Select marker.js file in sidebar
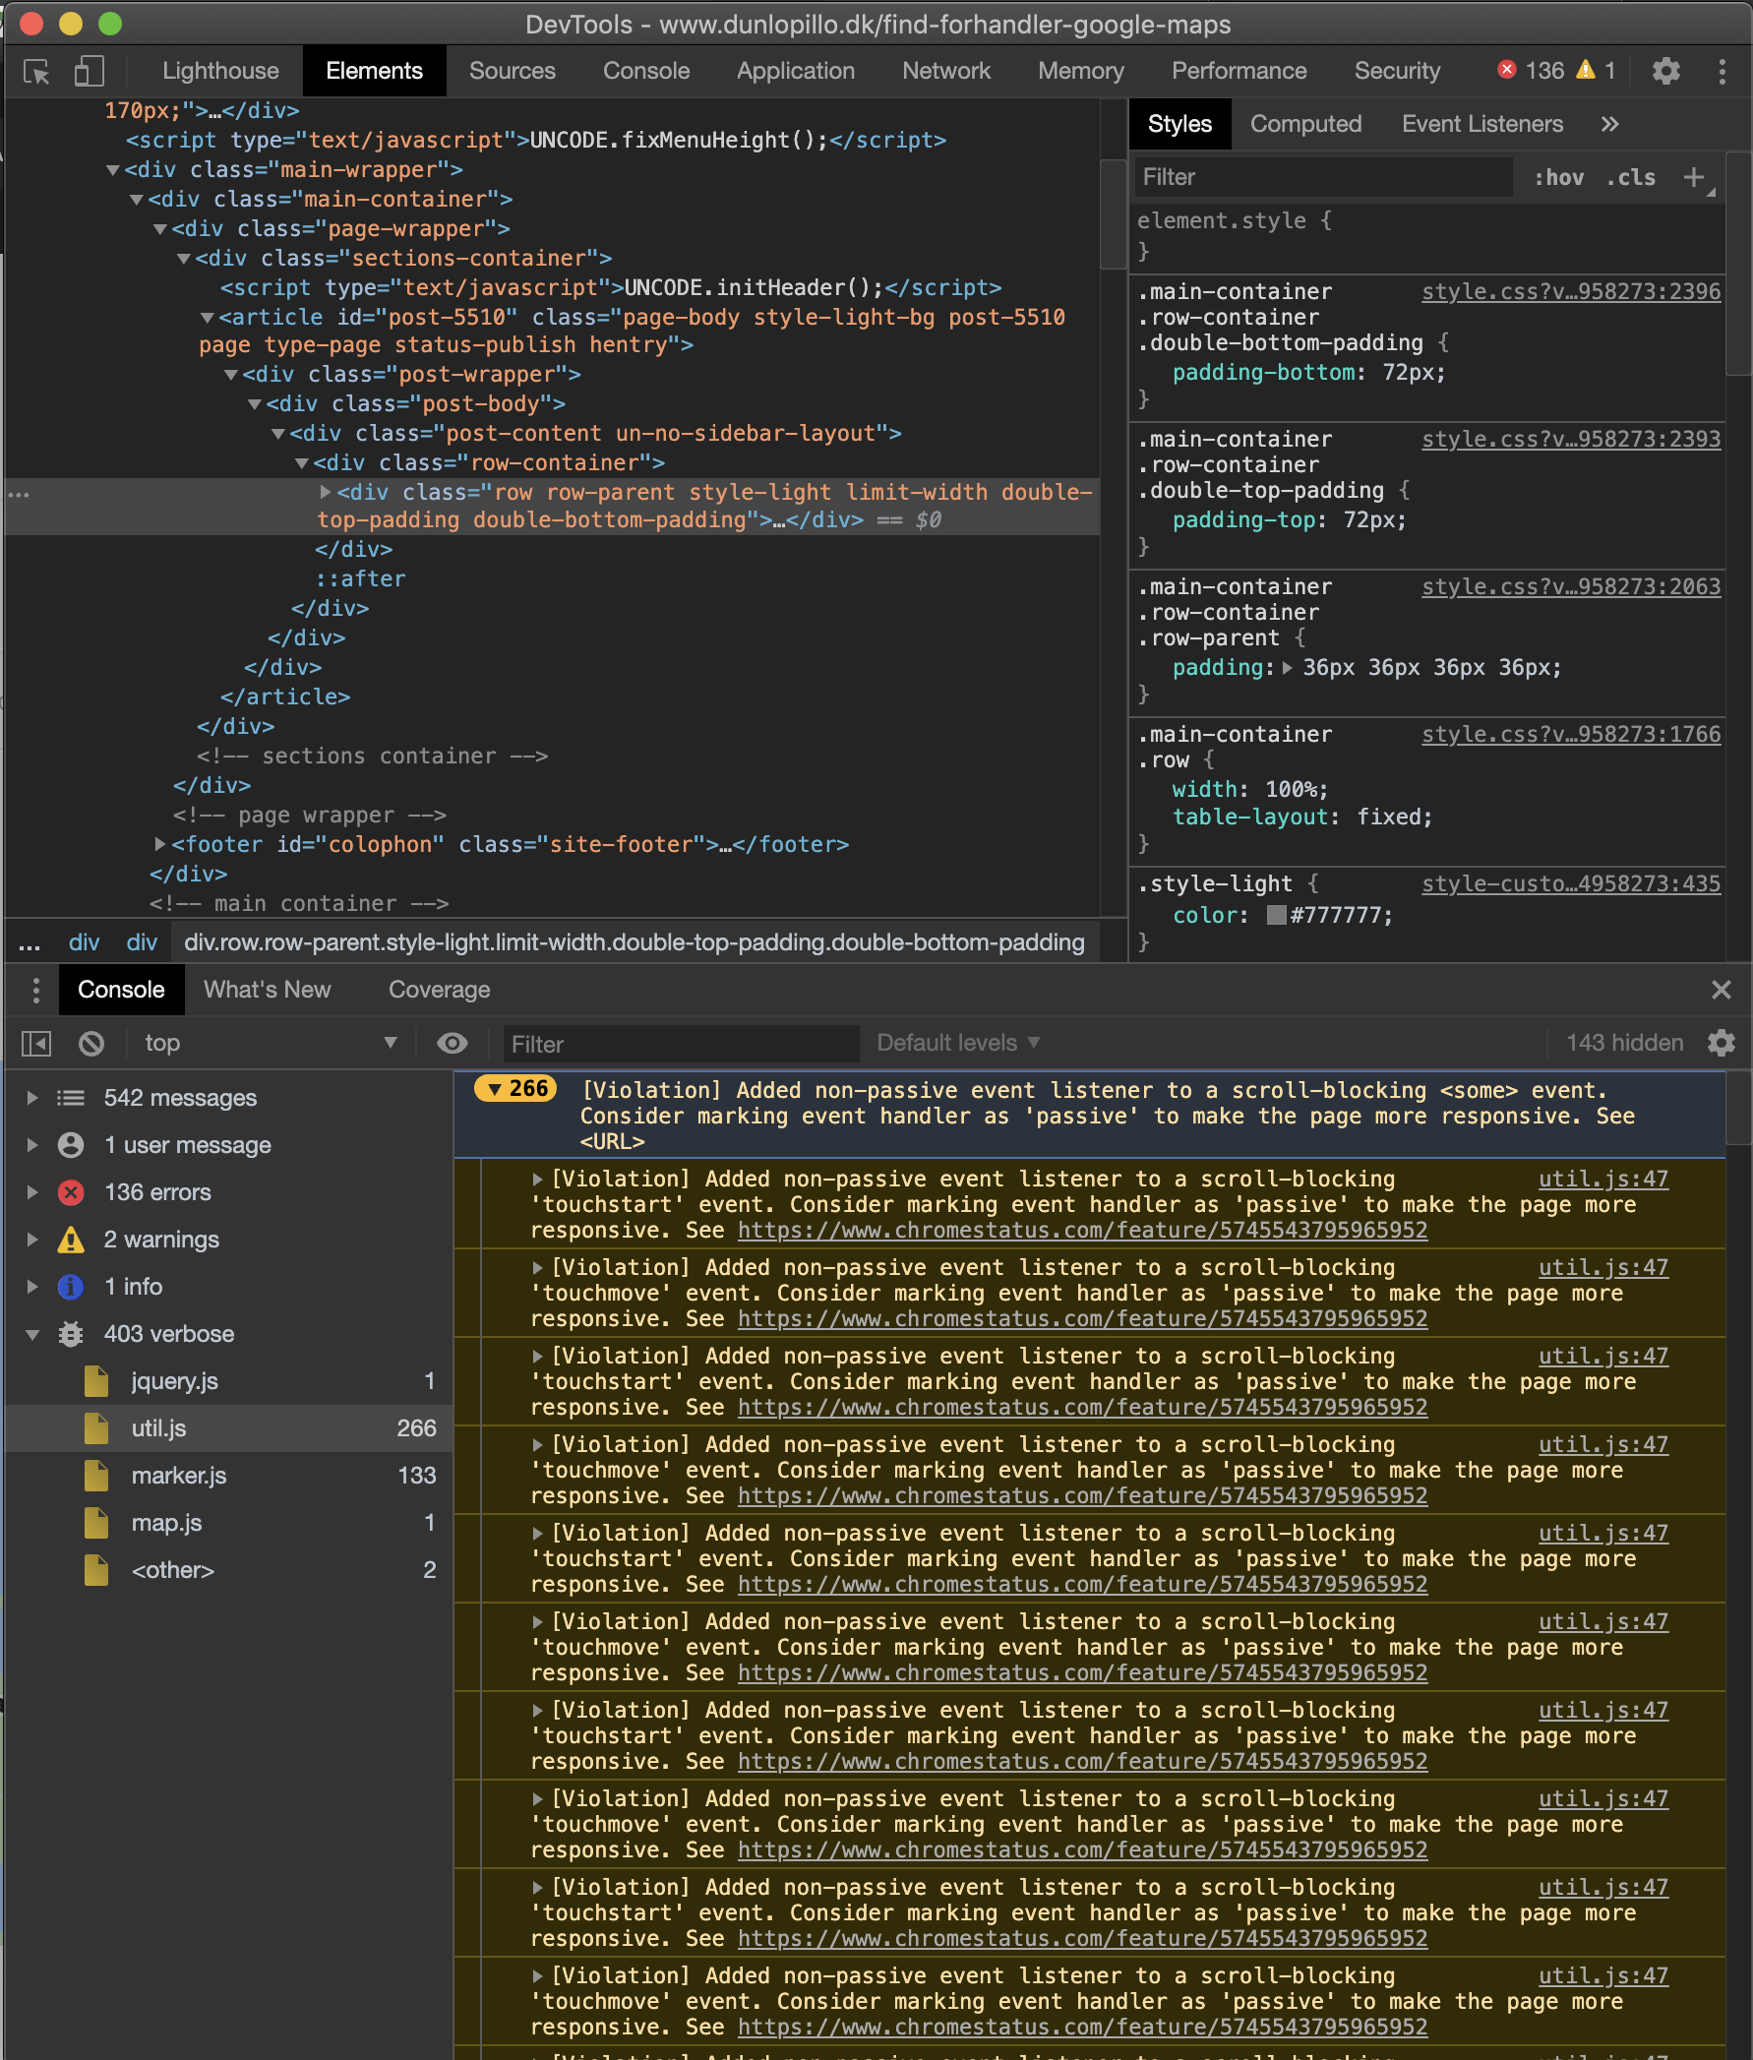 point(227,1476)
